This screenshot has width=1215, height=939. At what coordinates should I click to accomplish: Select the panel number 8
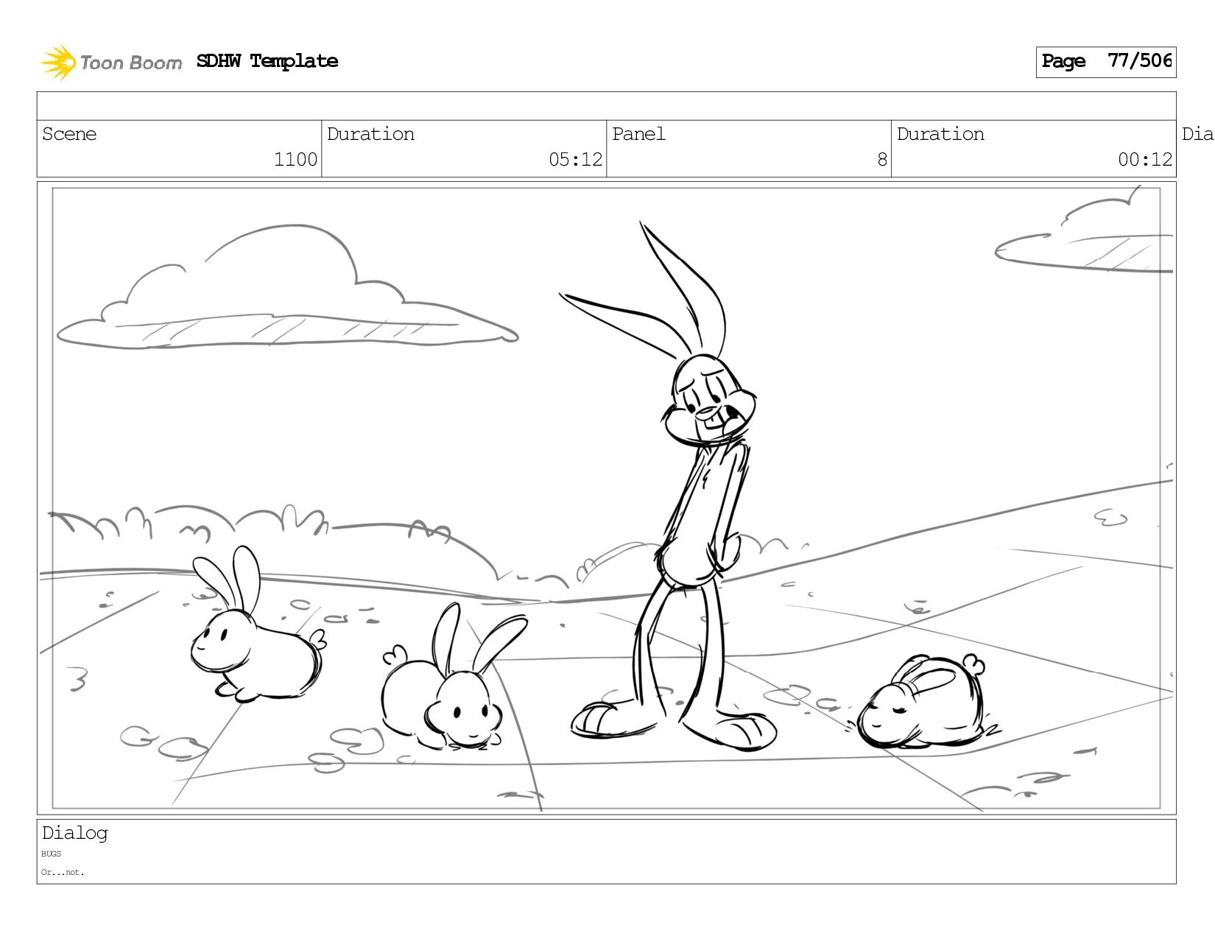click(882, 160)
